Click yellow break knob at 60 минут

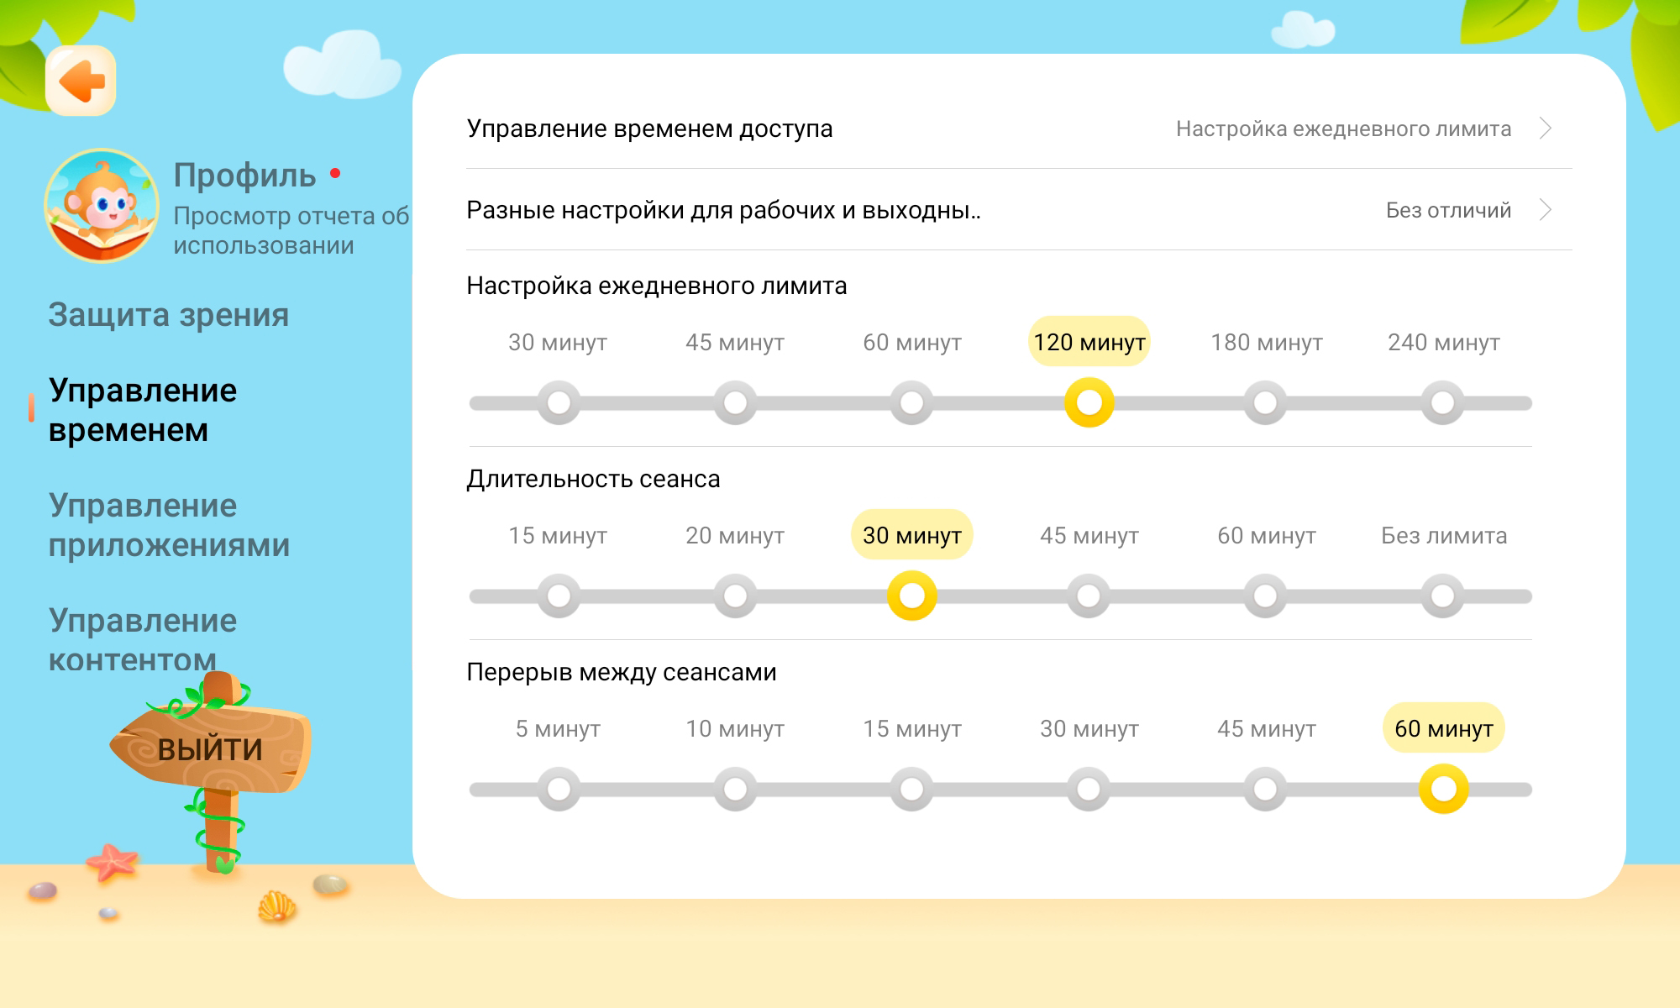tap(1444, 790)
